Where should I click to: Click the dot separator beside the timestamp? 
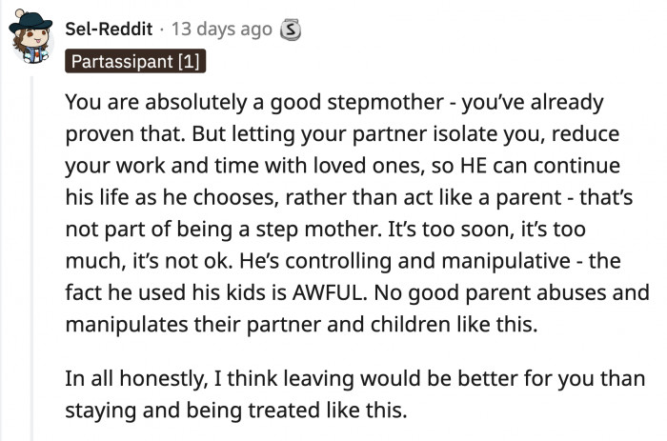(162, 30)
